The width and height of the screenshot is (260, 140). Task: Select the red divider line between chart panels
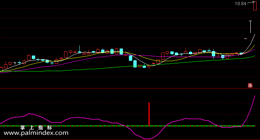tap(130, 89)
